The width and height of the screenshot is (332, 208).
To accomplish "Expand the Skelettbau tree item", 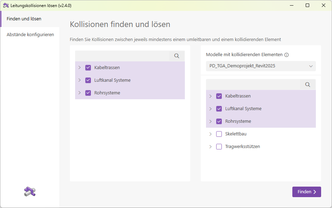I will pyautogui.click(x=211, y=134).
